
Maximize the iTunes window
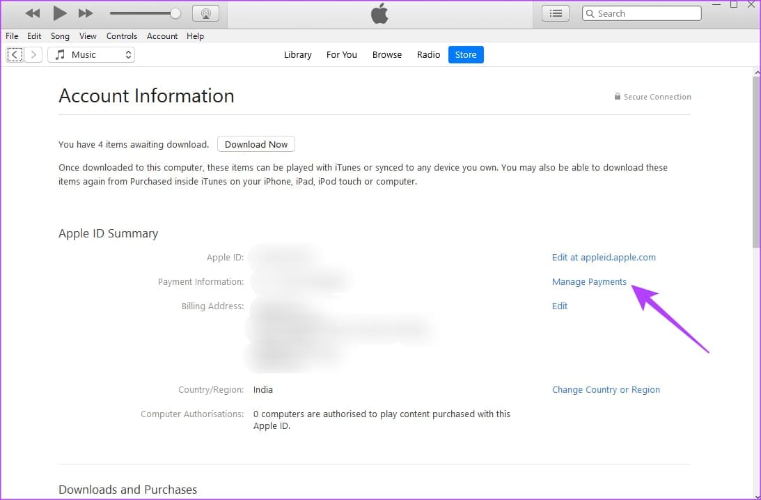pos(734,4)
